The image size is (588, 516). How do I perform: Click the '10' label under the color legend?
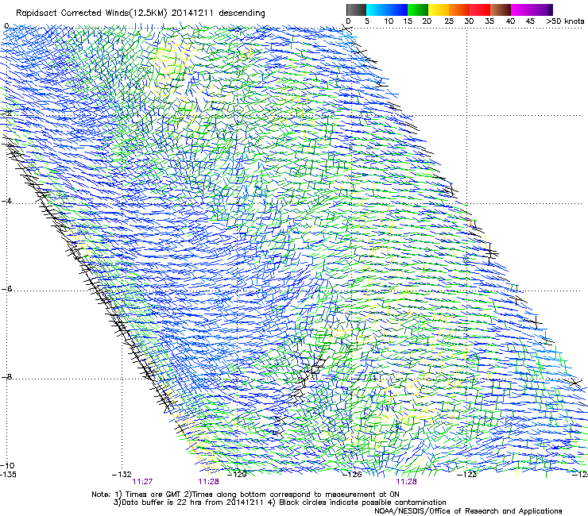(x=389, y=21)
